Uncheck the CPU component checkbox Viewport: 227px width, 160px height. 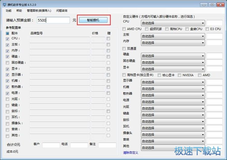7,39
